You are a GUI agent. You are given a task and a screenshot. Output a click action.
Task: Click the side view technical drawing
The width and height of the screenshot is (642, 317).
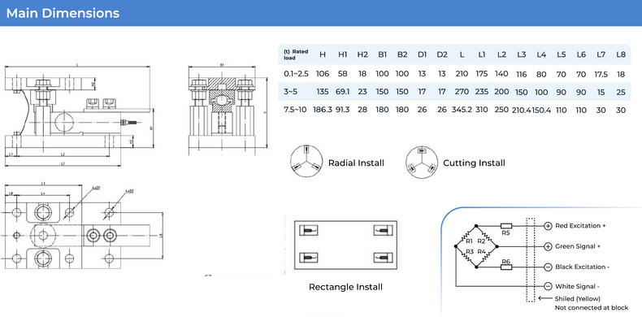80,115
